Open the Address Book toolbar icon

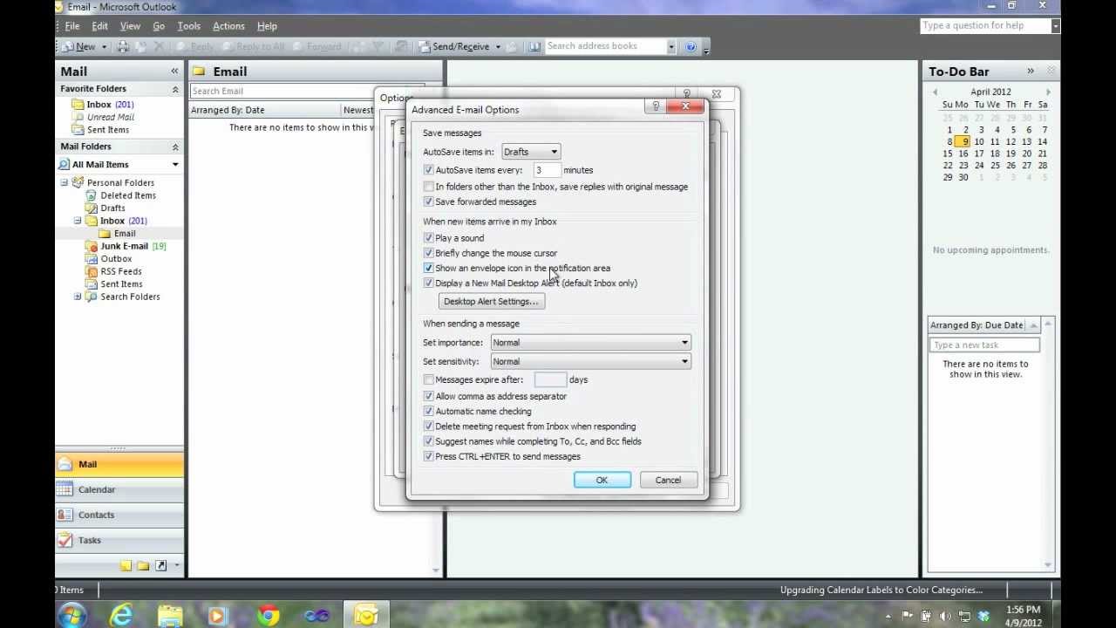click(534, 46)
